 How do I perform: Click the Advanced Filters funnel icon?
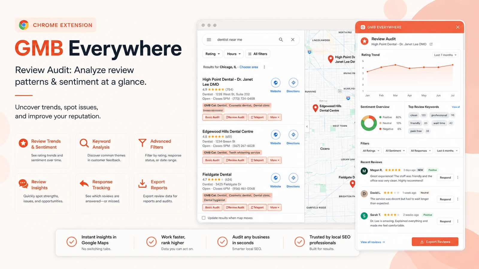[143, 143]
